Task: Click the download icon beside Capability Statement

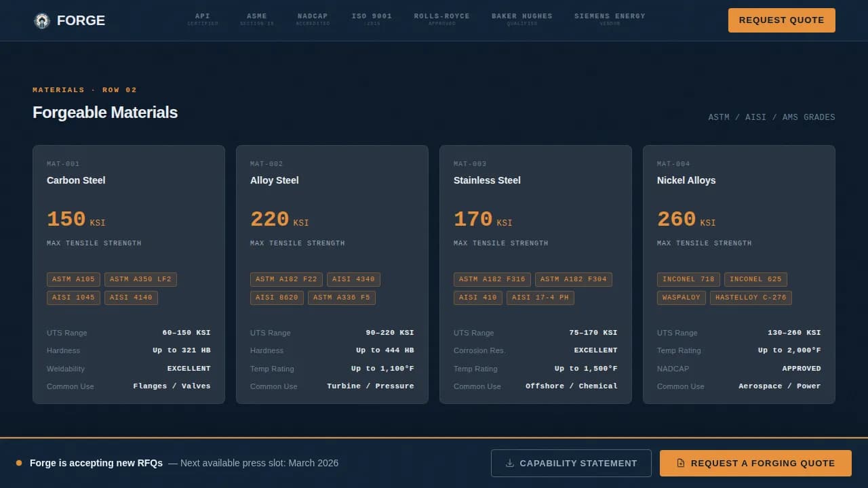Action: tap(510, 464)
